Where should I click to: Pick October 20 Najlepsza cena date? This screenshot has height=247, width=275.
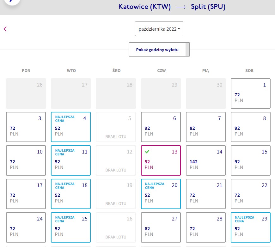(161, 194)
